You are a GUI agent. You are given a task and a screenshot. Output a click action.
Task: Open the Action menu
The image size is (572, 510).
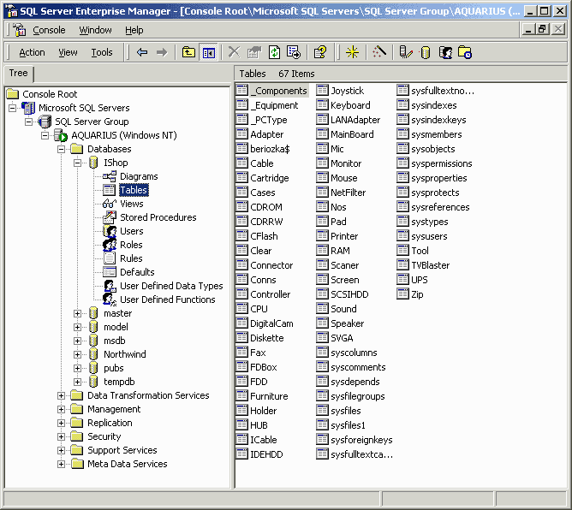pos(32,52)
